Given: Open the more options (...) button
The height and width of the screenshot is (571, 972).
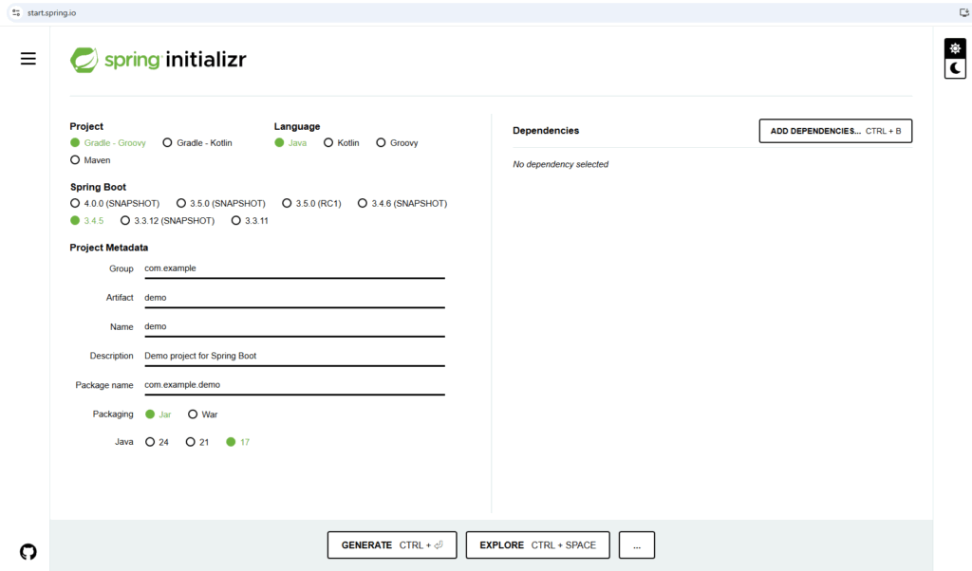Looking at the screenshot, I should pos(636,545).
